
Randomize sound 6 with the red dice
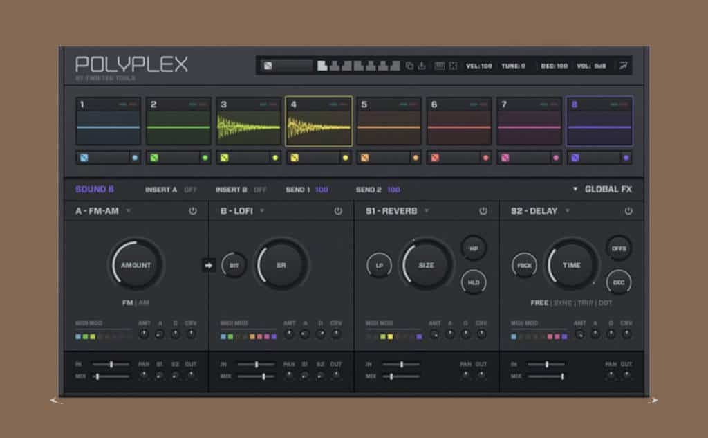435,158
